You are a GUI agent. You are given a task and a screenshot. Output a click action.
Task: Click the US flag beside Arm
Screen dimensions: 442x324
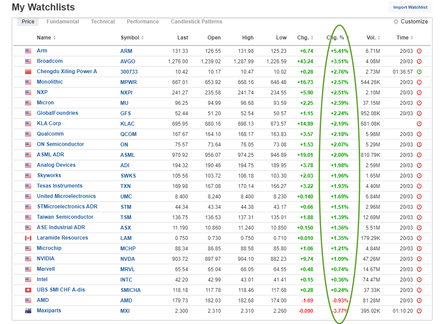tap(28, 51)
